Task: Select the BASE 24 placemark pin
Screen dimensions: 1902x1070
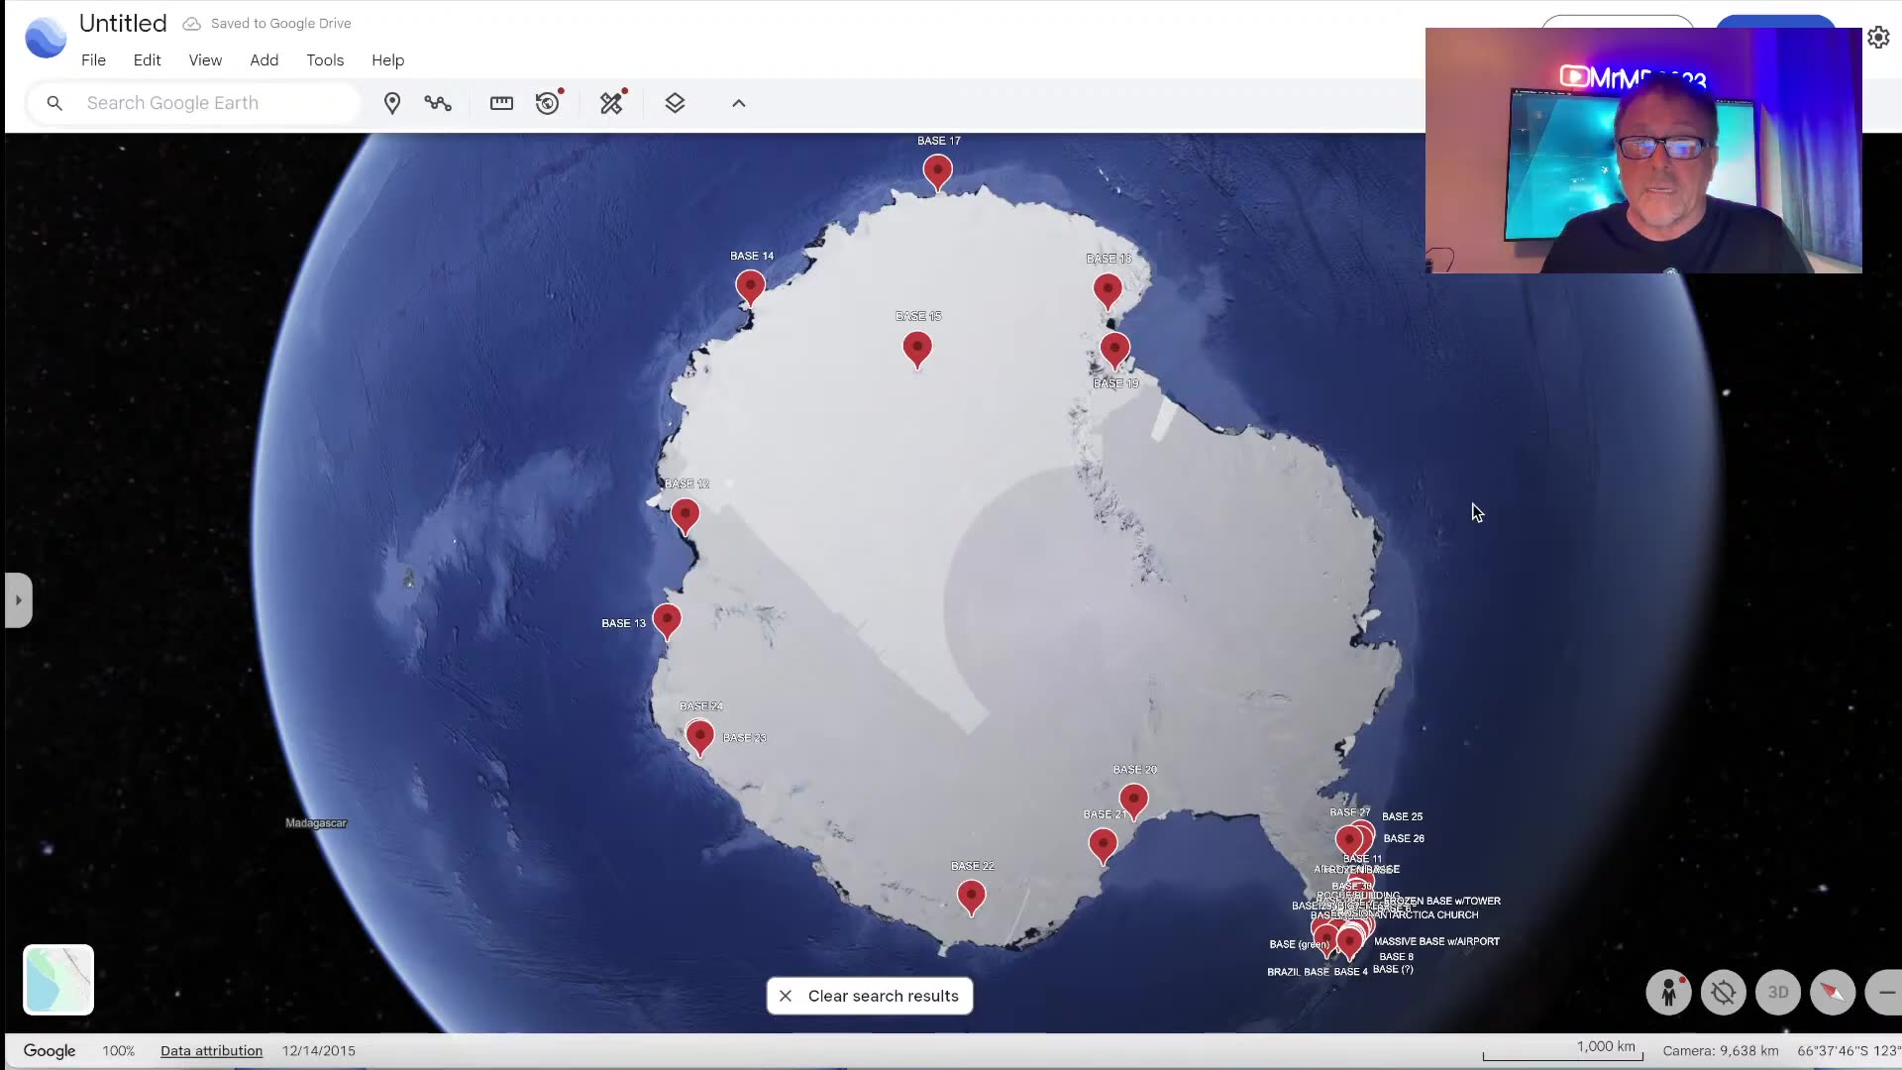Action: point(699,738)
